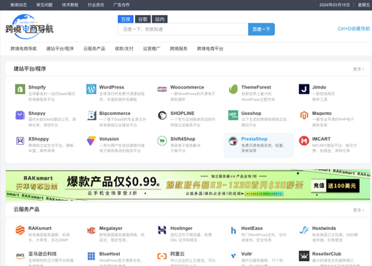372x266 pixels.
Task: Click the 建站平台/程序 section heading
Action: [30, 69]
